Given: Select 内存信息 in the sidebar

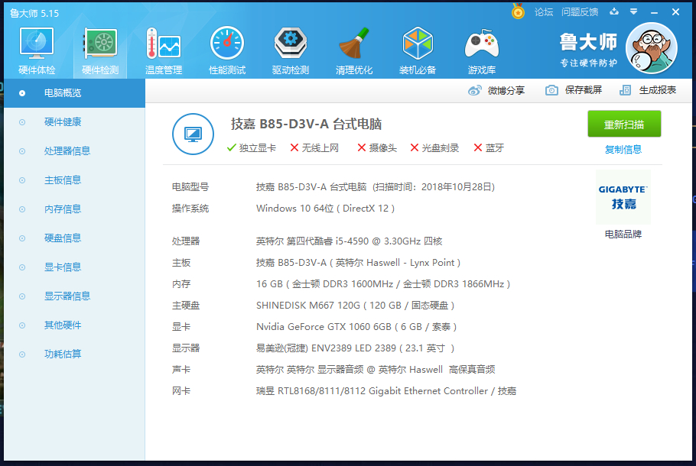Looking at the screenshot, I should click(75, 209).
